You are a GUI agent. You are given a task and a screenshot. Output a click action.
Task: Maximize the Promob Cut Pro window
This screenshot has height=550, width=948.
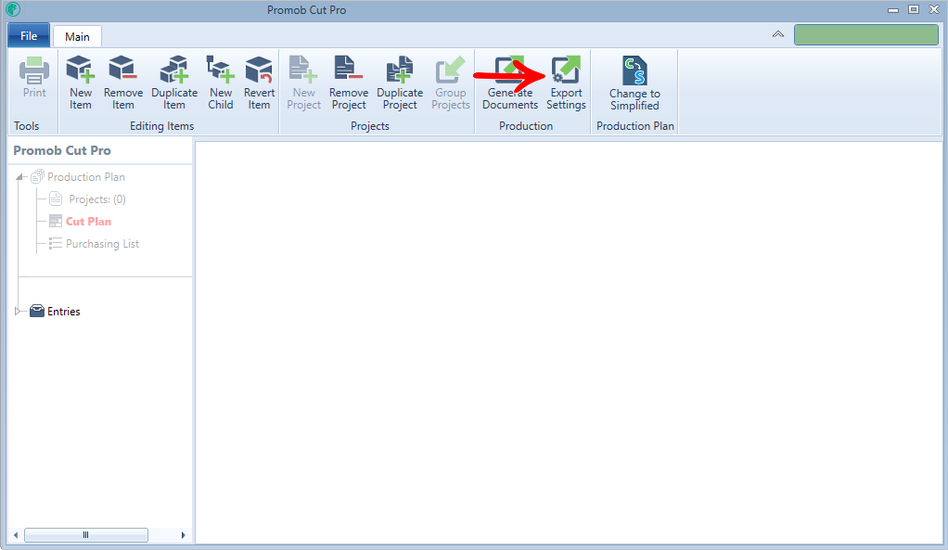click(x=914, y=9)
